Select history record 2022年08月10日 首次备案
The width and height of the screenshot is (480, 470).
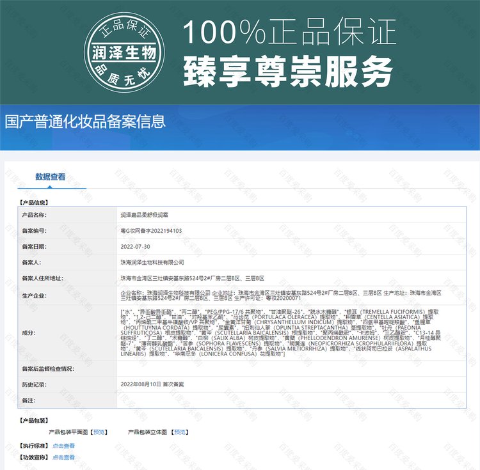(152, 384)
